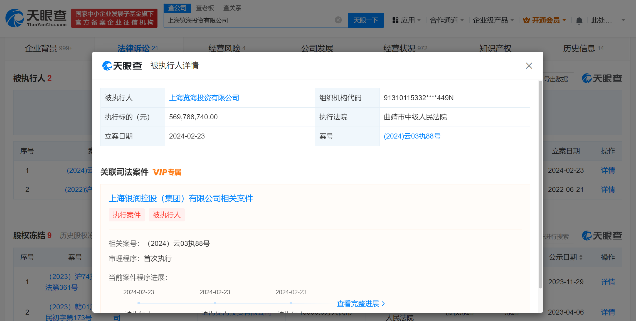Open the 经营状况 tab
Image resolution: width=636 pixels, height=321 pixels.
pyautogui.click(x=399, y=48)
